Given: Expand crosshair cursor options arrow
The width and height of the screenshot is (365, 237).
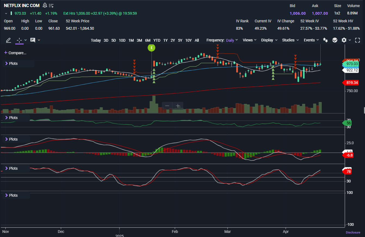Looking at the screenshot, I should (26, 40).
